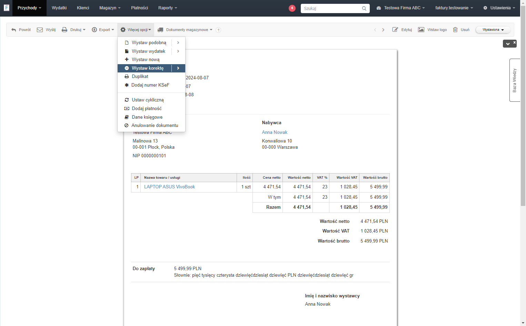Viewport: 526px width, 326px height.
Task: Expand the Wystaw podobną submenu arrow
Action: click(x=178, y=42)
